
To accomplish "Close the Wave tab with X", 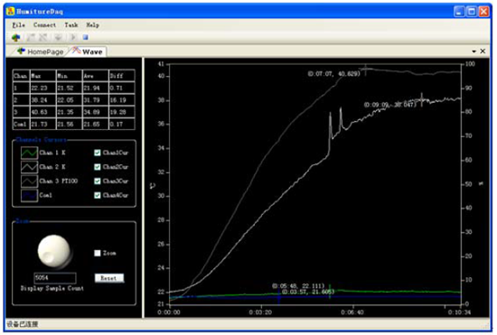I will point(483,51).
